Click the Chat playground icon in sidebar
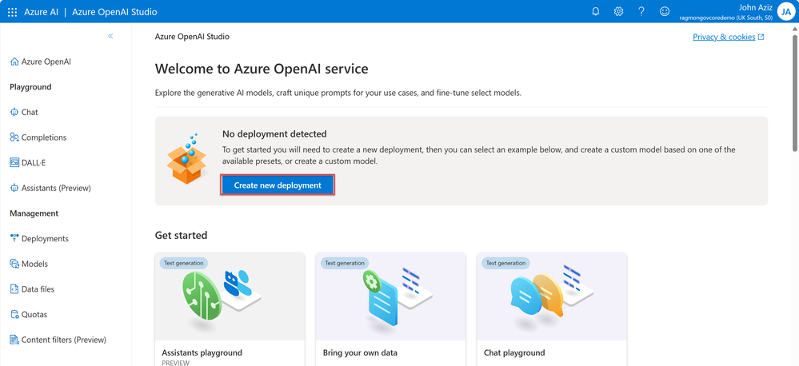This screenshot has height=366, width=799. [x=14, y=112]
